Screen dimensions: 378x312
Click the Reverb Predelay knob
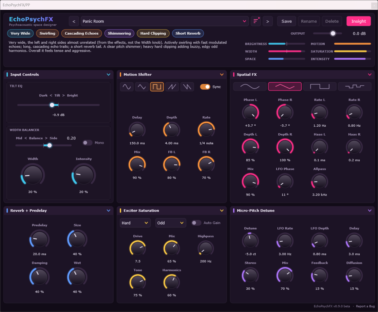40,239
